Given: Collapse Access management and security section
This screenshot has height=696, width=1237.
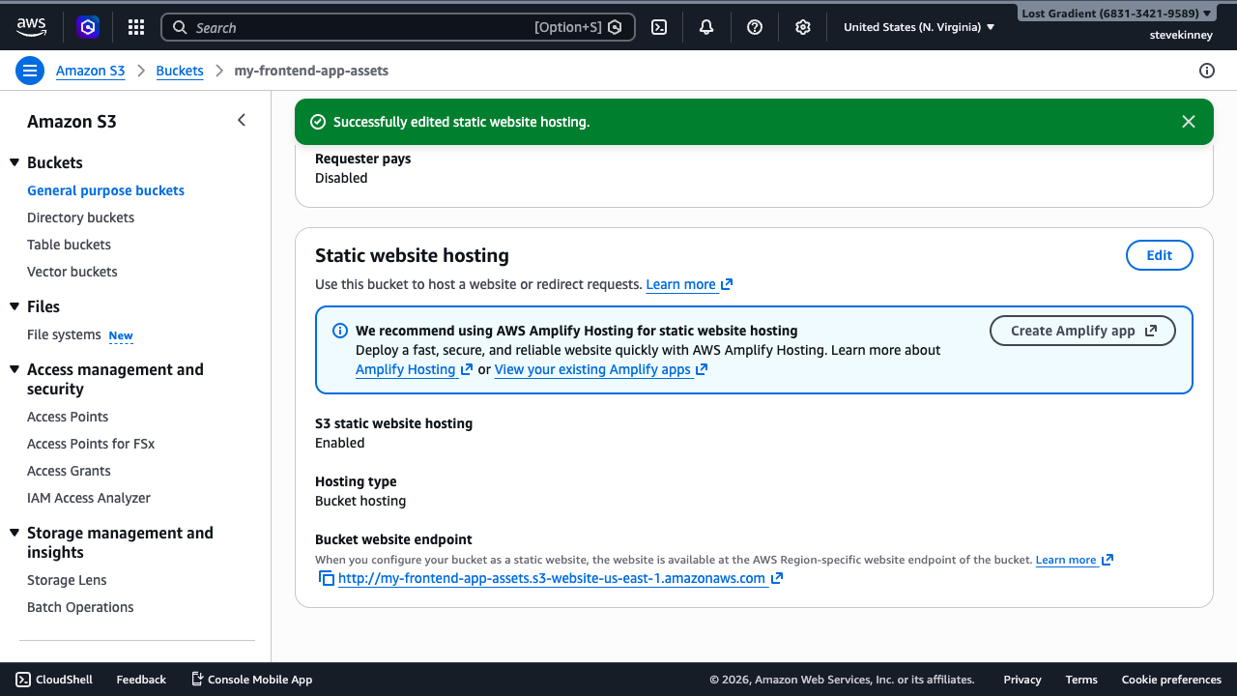Looking at the screenshot, I should (x=14, y=369).
